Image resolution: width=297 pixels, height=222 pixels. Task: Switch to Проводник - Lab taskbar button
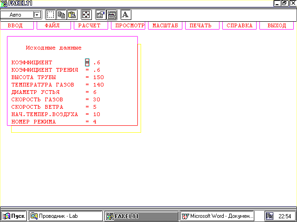[66, 216]
